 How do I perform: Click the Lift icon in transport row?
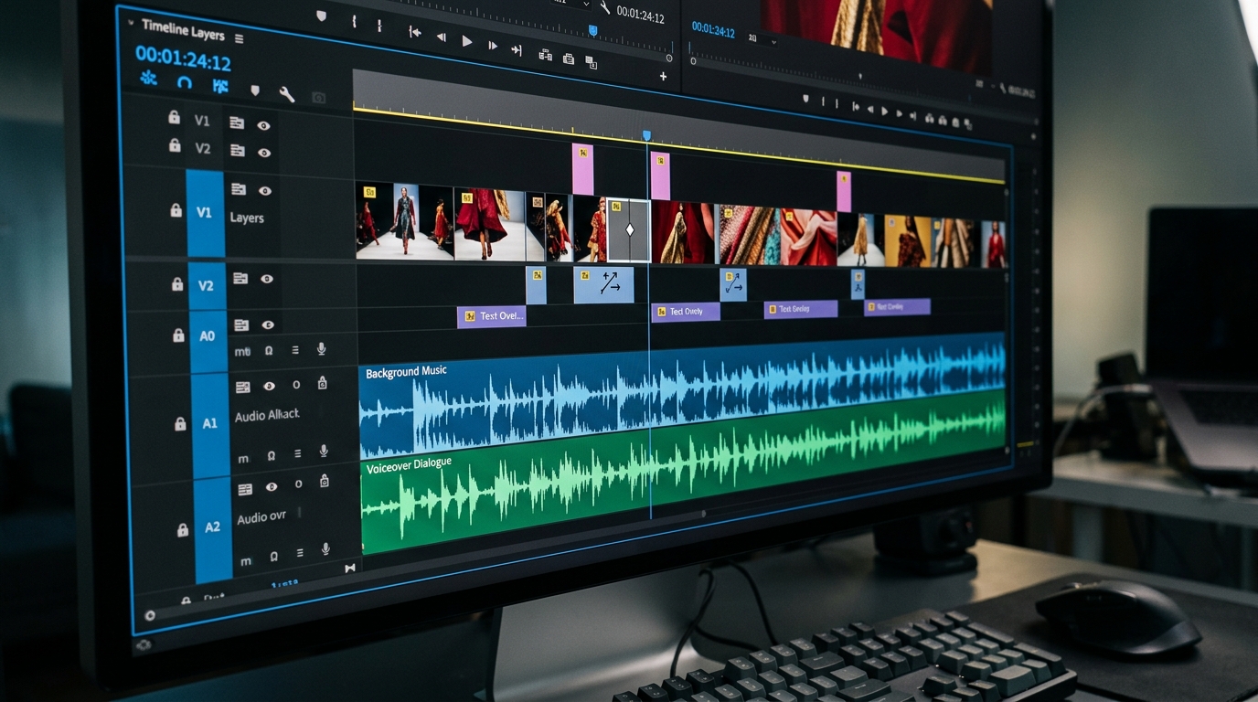pos(545,55)
